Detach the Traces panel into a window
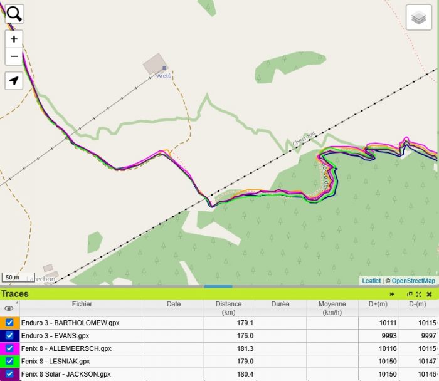This screenshot has width=439, height=381. (410, 294)
